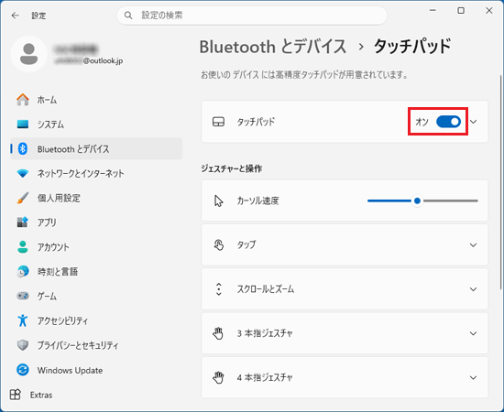Click the アプリ icon in sidebar
The width and height of the screenshot is (504, 412).
pos(23,222)
